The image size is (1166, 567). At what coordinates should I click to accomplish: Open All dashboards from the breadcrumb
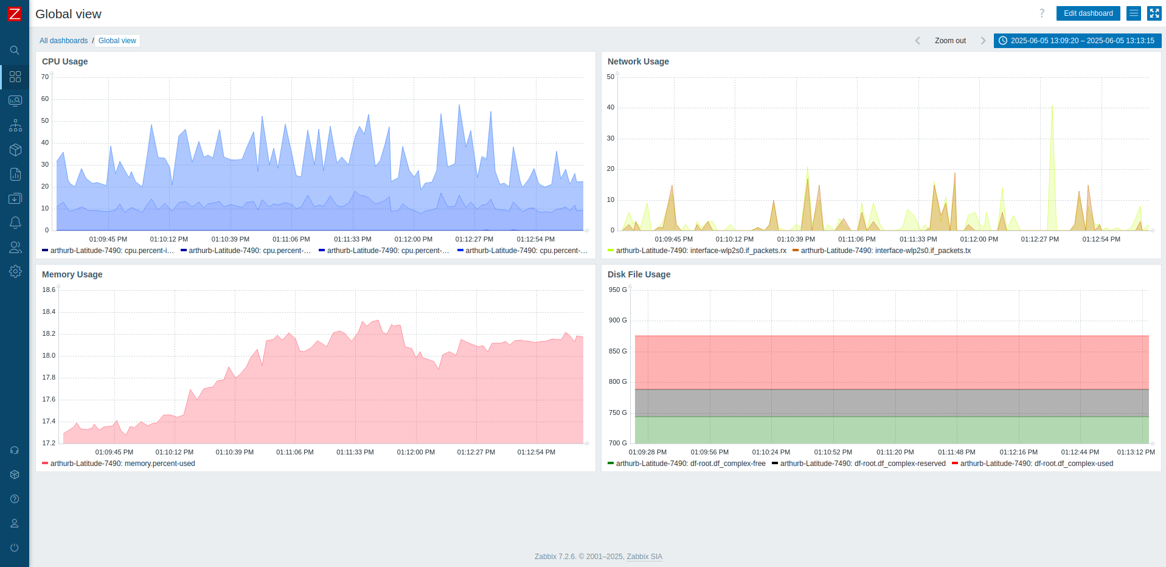pos(64,40)
